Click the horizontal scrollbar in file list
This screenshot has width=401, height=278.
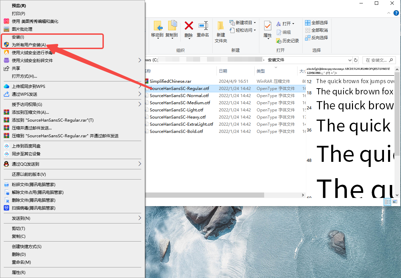205,195
